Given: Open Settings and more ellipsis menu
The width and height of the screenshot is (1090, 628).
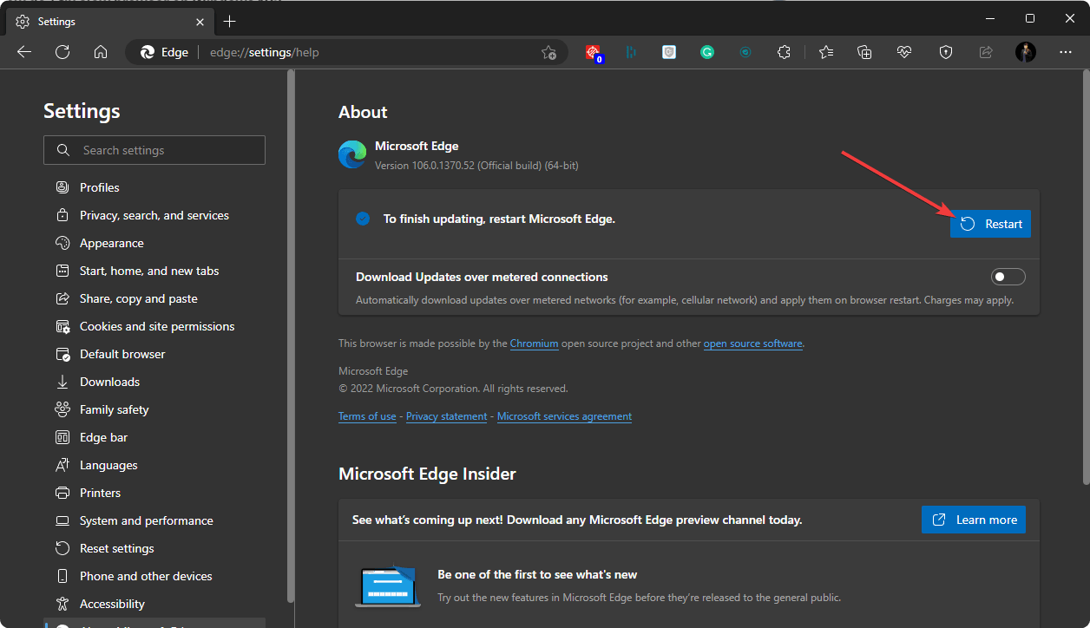Looking at the screenshot, I should pos(1066,52).
